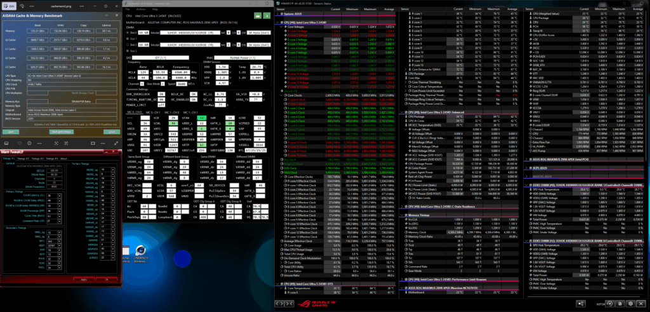Open the Help menu in the memory info tool
Image resolution: width=650 pixels, height=312 pixels.
155,9
